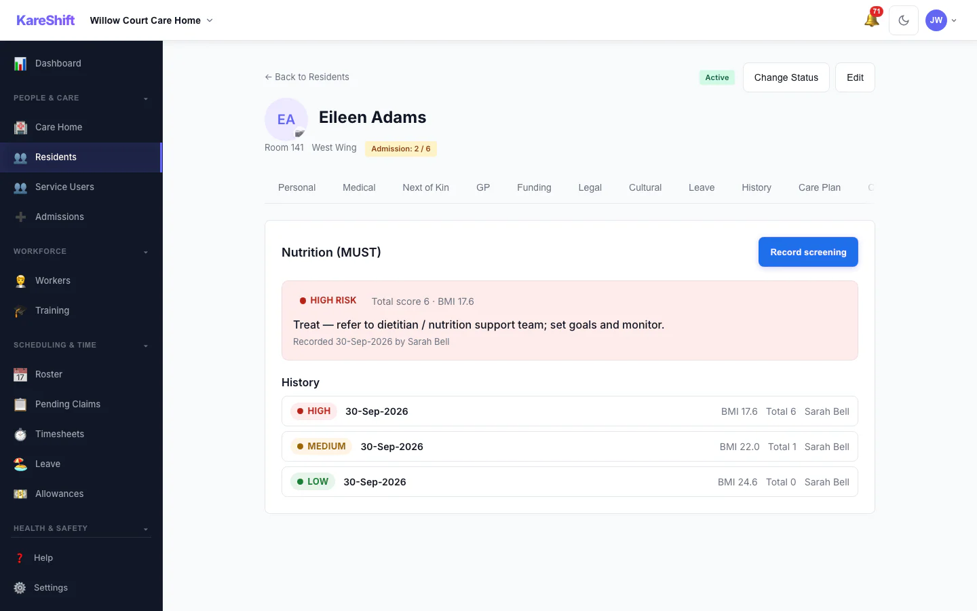Viewport: 977px width, 611px height.
Task: Click the Service Users icon
Action: [x=20, y=187]
